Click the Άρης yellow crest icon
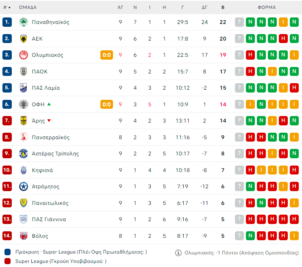 [x=23, y=121]
